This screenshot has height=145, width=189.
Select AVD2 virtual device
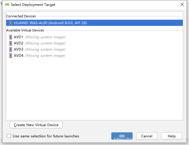pyautogui.click(x=94, y=43)
